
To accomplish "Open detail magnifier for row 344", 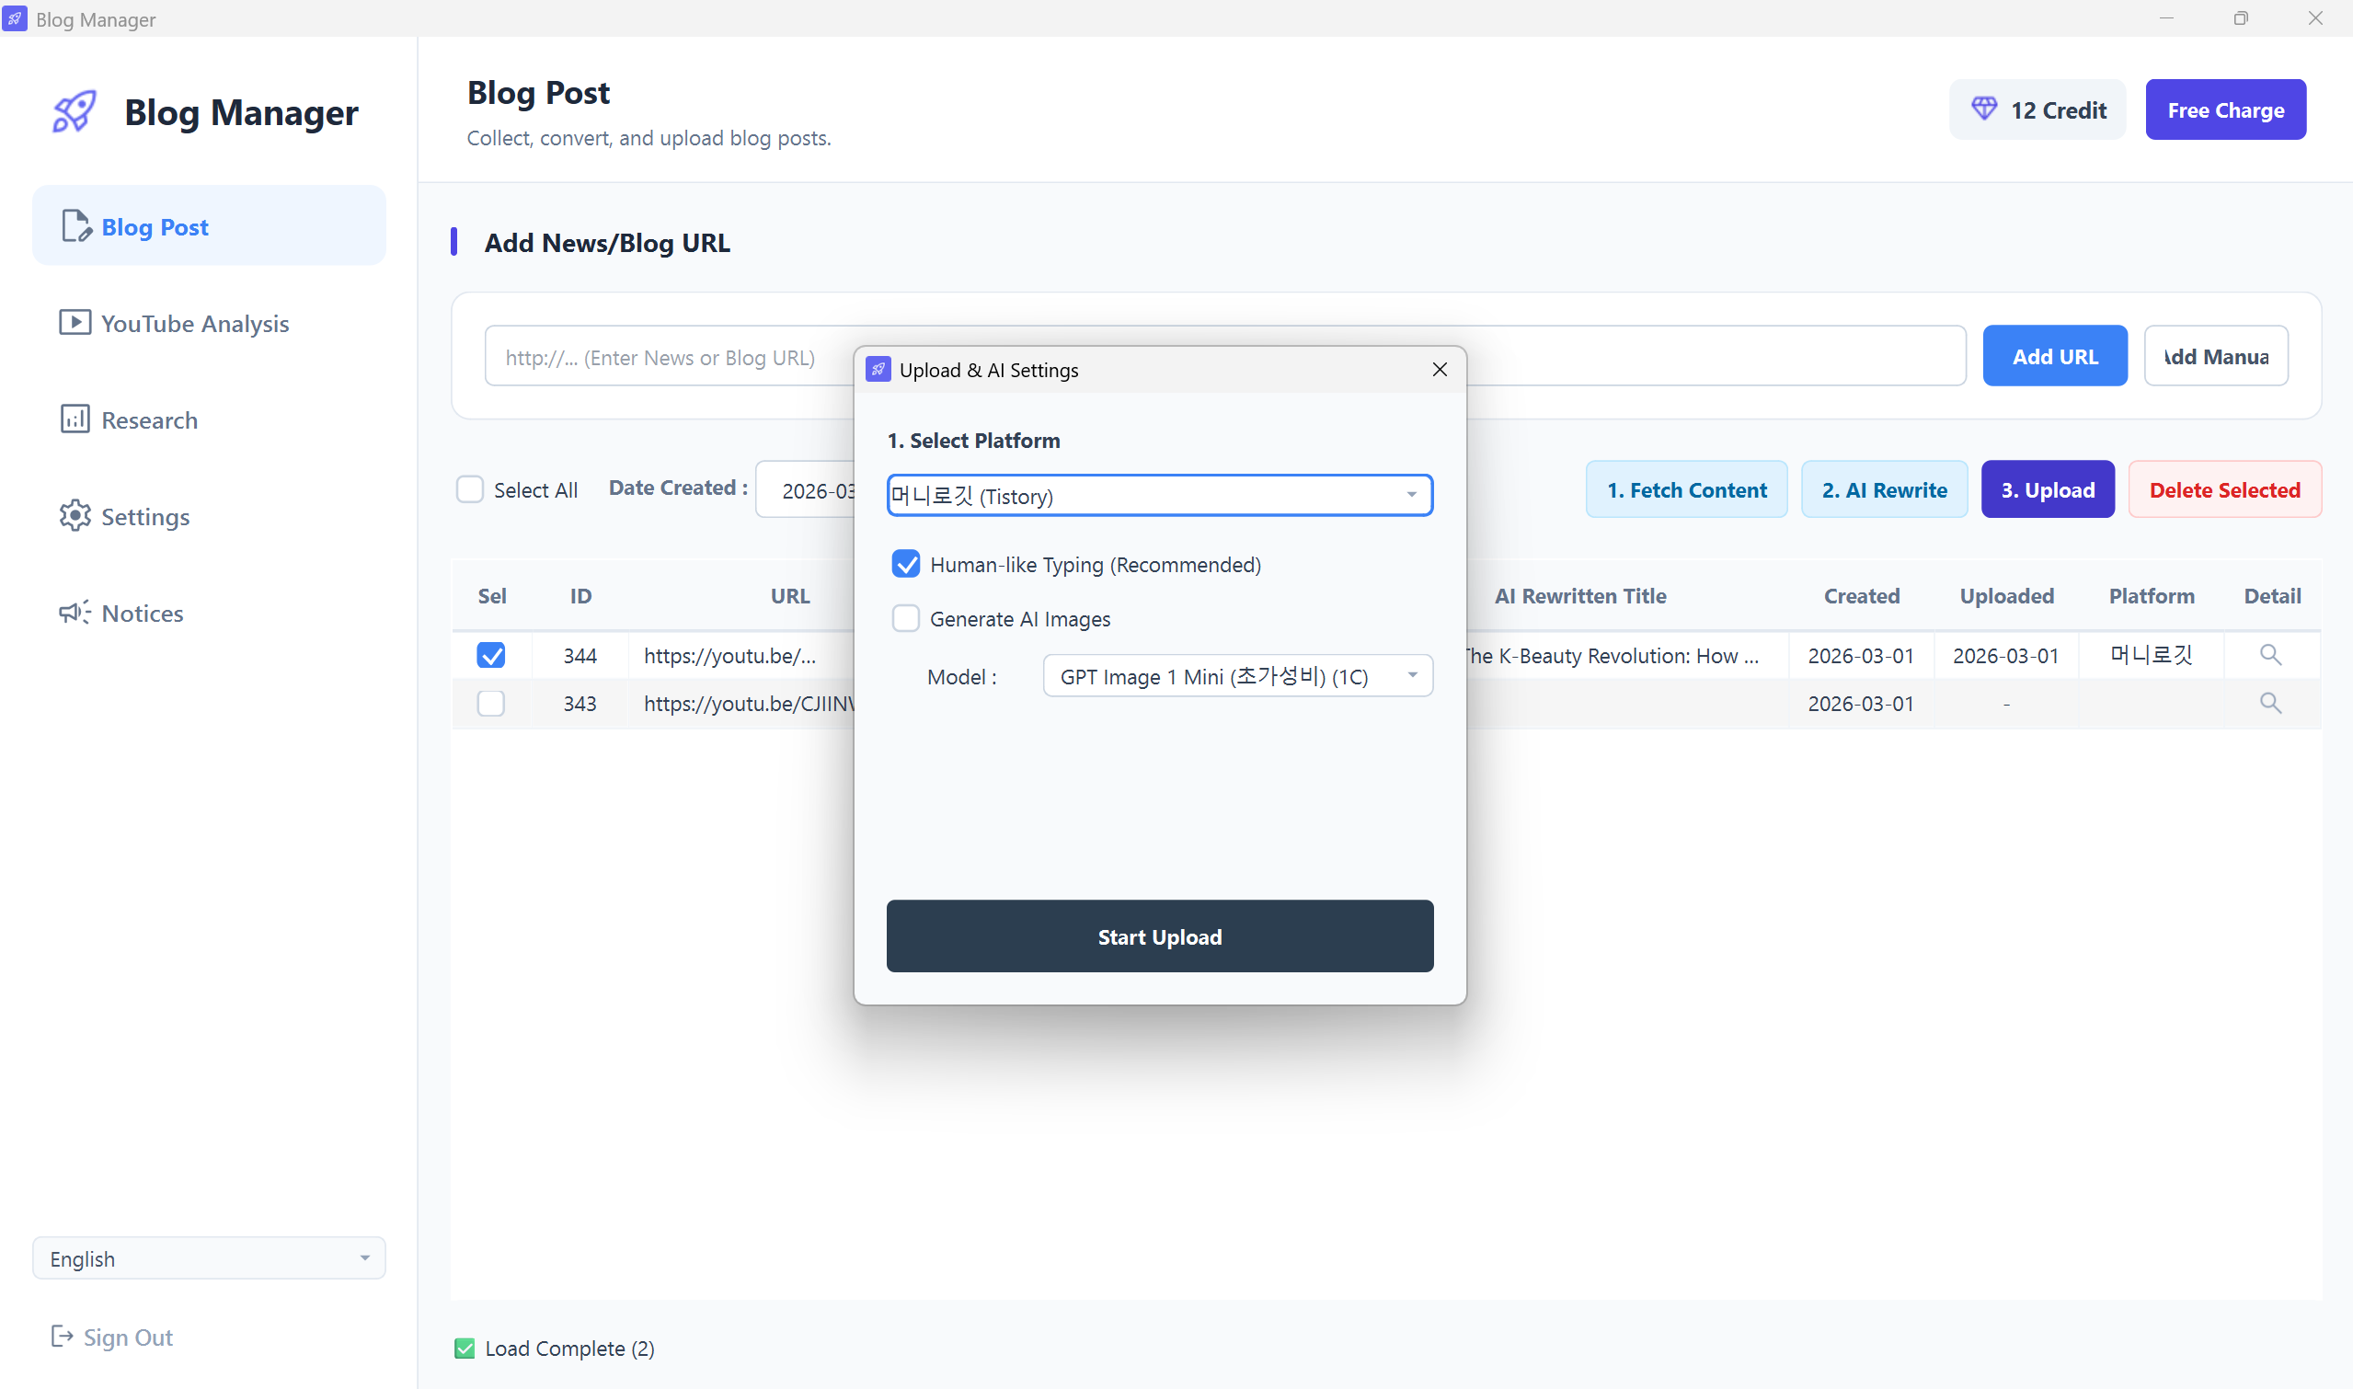I will pyautogui.click(x=2269, y=655).
